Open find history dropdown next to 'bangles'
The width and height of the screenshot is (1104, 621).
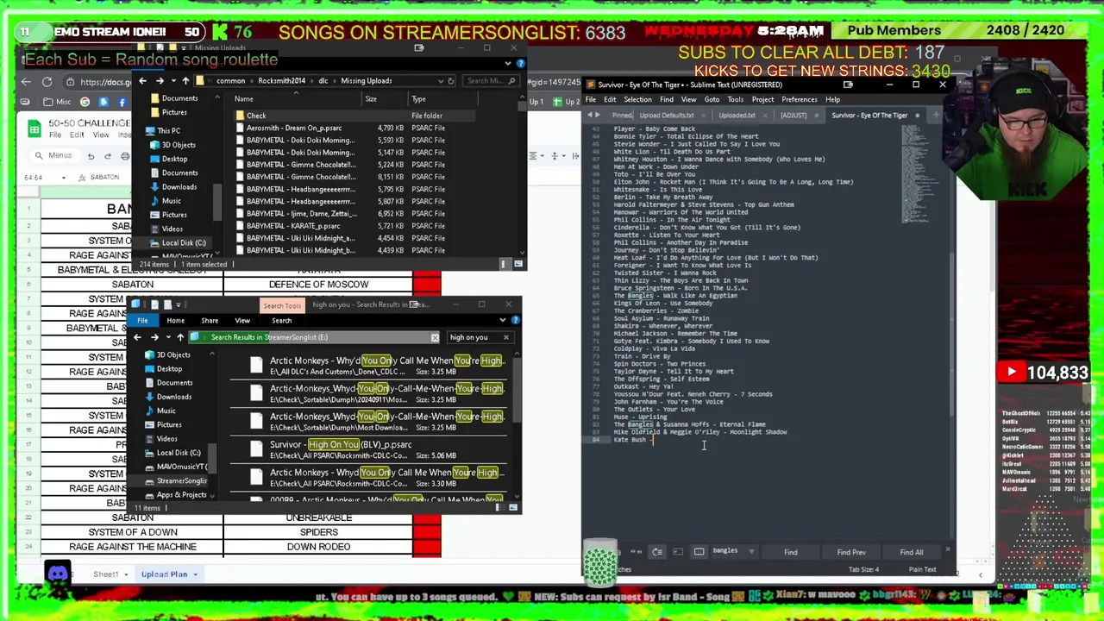(x=751, y=551)
